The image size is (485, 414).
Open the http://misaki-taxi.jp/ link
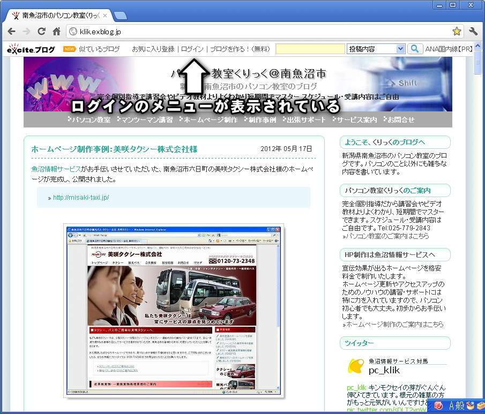(81, 198)
